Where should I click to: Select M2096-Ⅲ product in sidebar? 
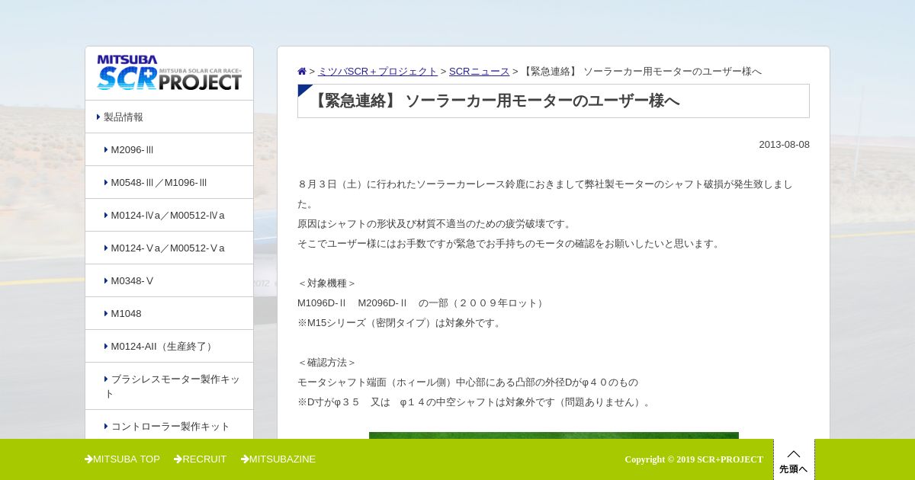coord(169,149)
